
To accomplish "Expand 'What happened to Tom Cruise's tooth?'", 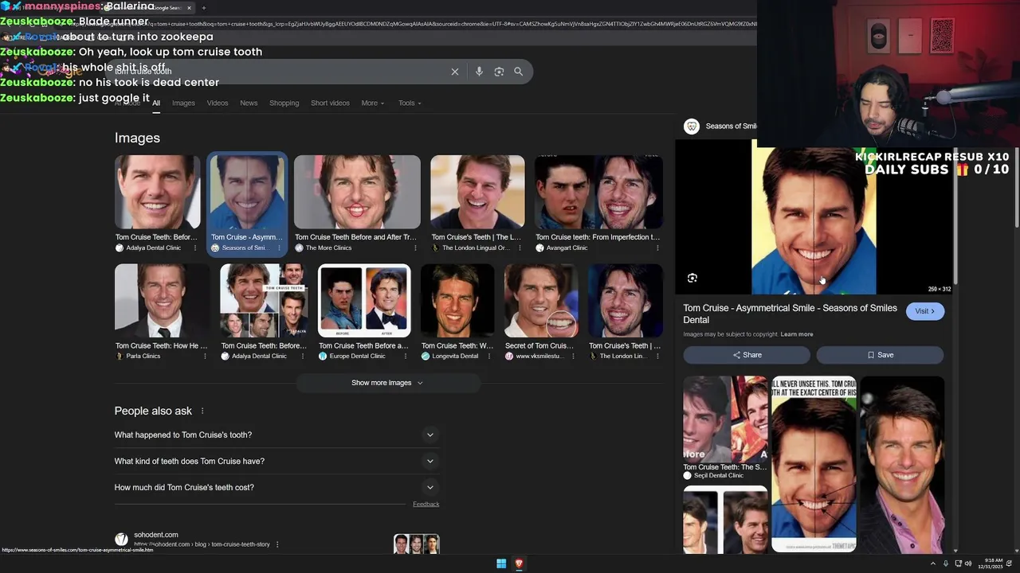I will click(x=277, y=435).
